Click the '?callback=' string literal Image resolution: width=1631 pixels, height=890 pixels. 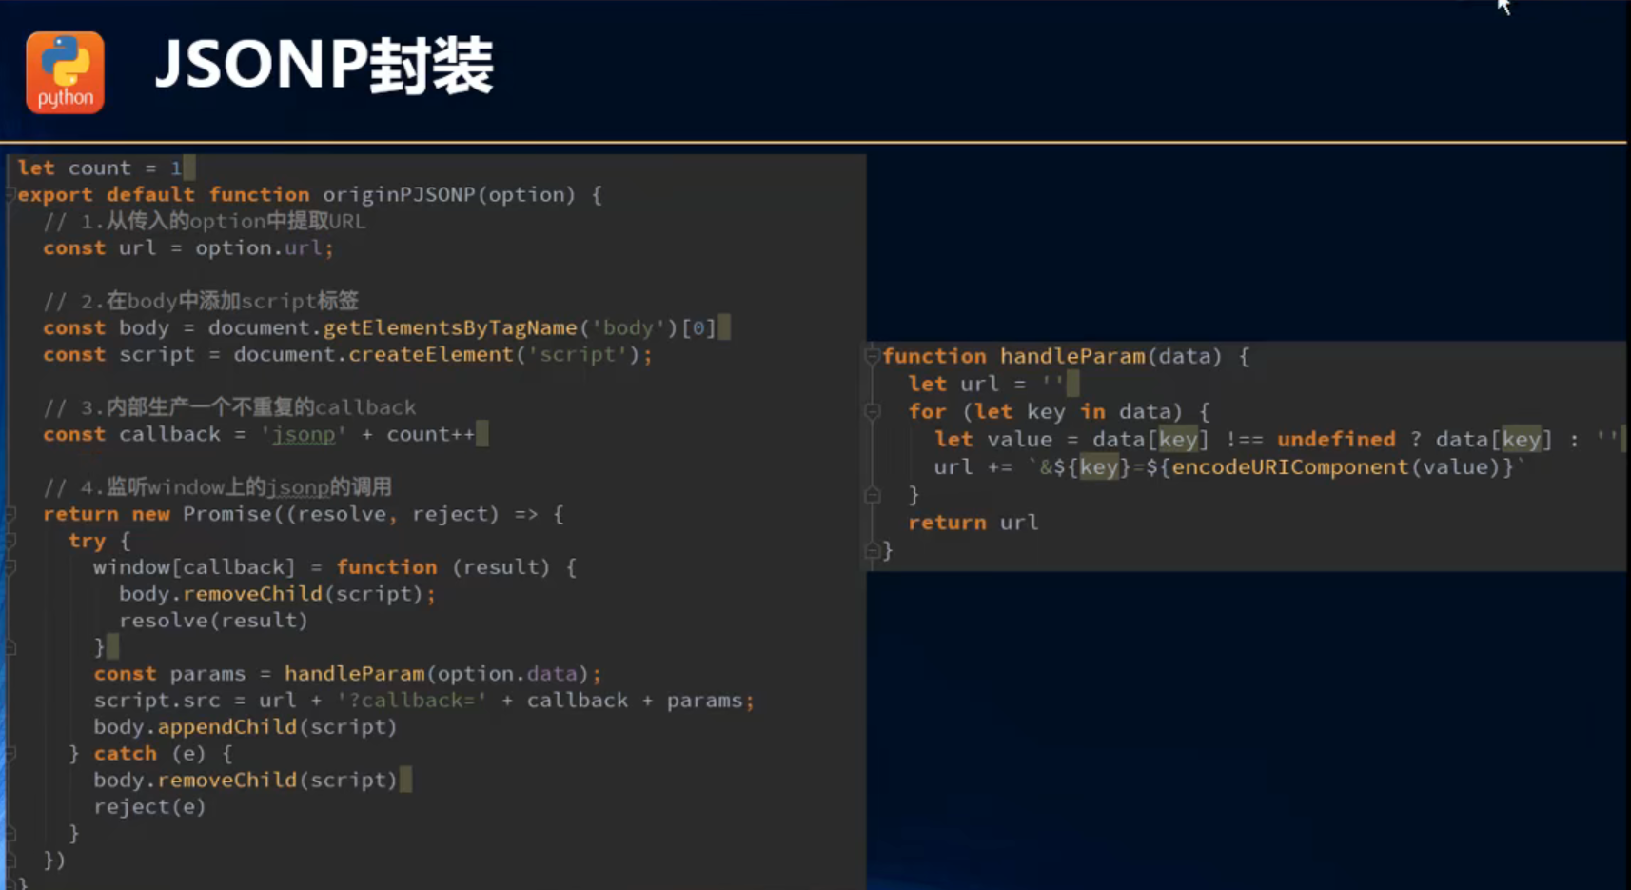pos(411,701)
